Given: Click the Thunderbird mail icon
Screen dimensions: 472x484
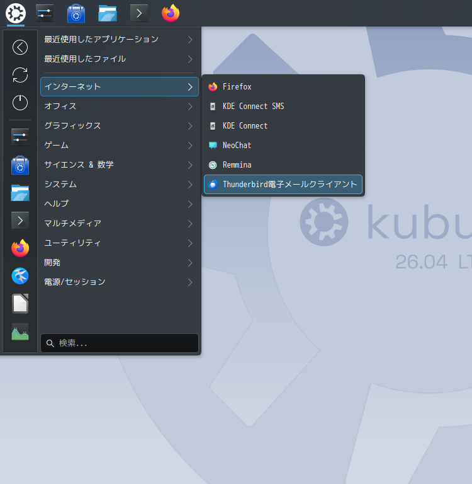Looking at the screenshot, I should click(213, 185).
